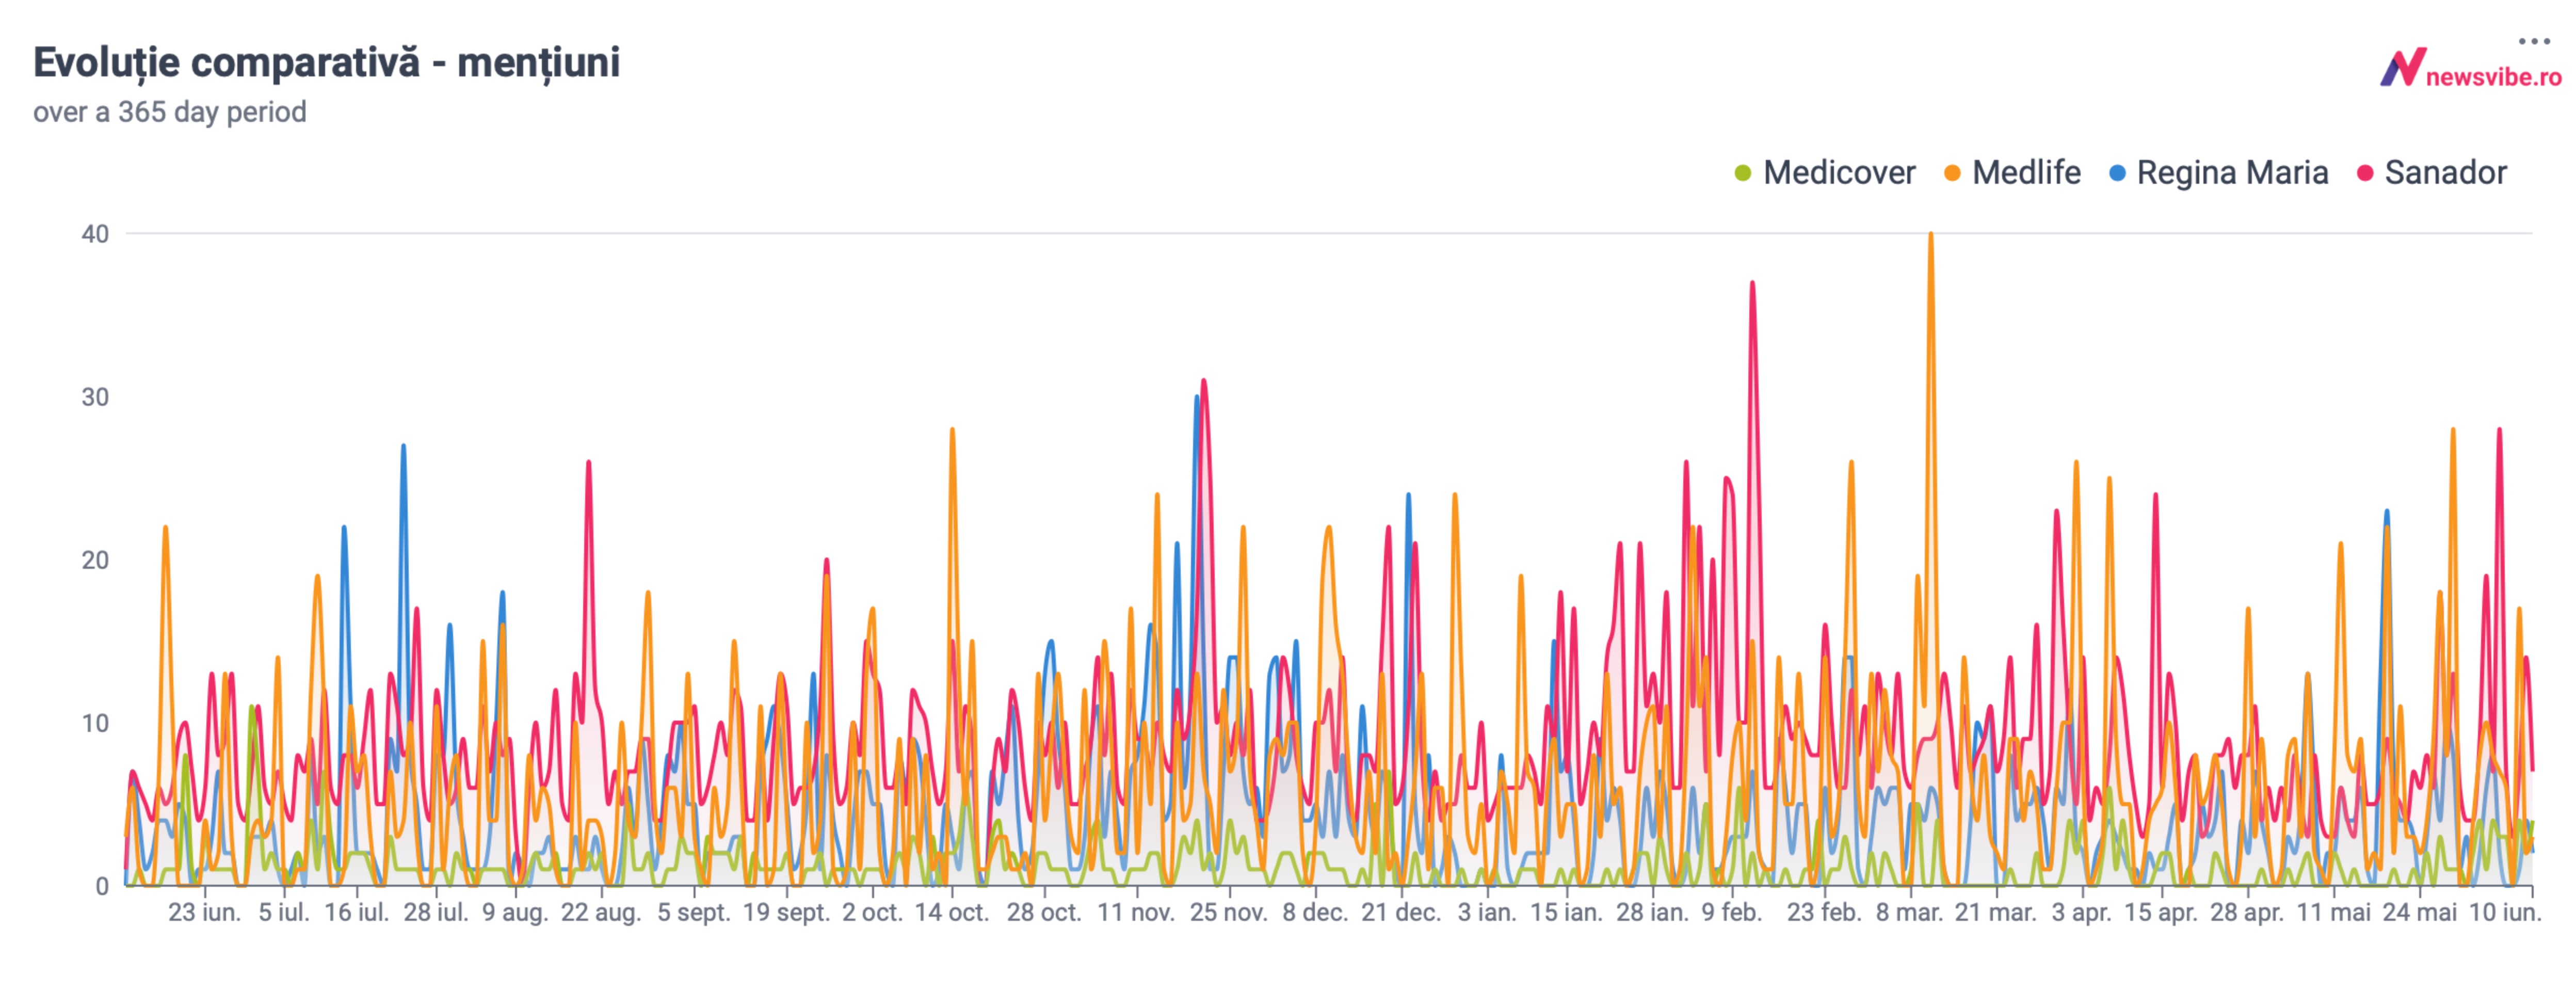The image size is (2576, 991).
Task: Click the '3 apr.' x-axis date label
Action: [x=2082, y=913]
